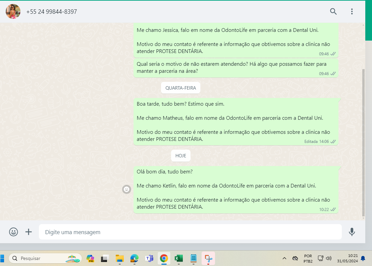Image resolution: width=372 pixels, height=266 pixels.
Task: Open Excel from the taskbar
Action: click(x=179, y=258)
